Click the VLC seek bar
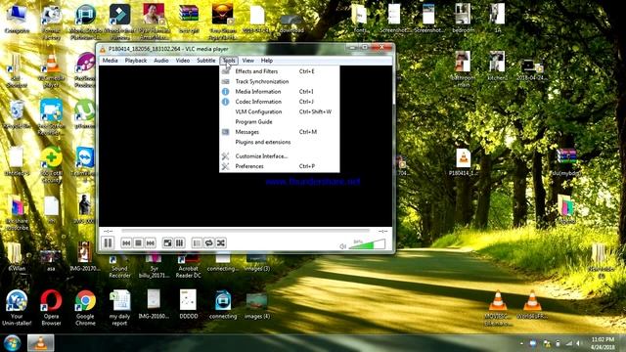Viewport: 626px width, 352px height. pos(246,231)
